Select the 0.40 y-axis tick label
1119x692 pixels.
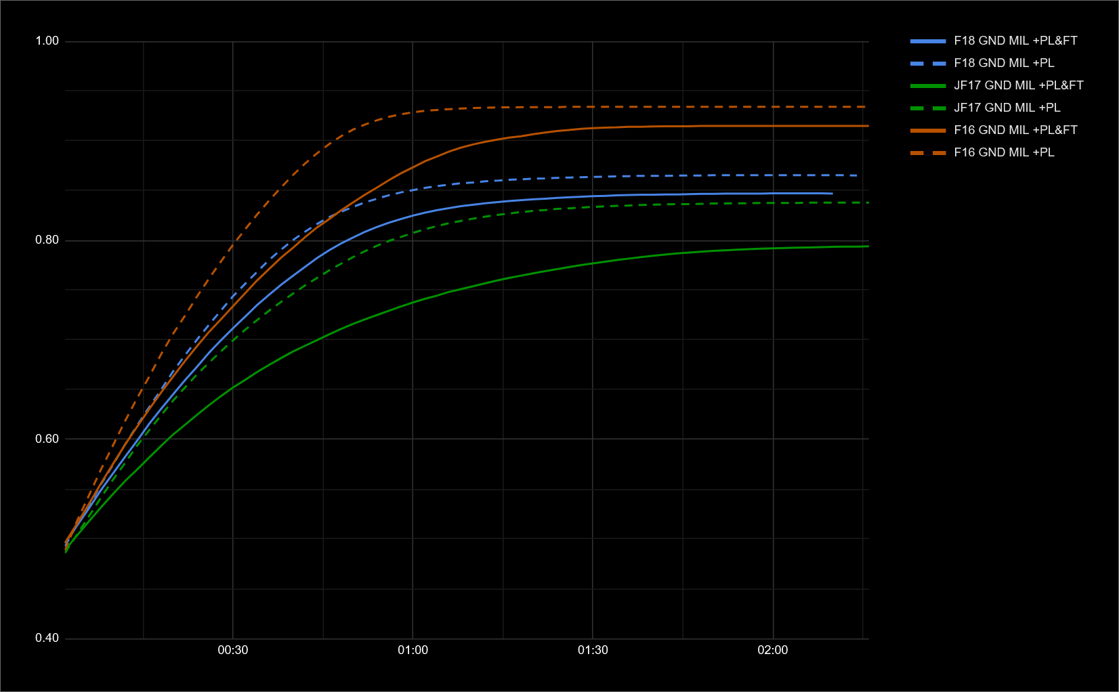point(47,638)
